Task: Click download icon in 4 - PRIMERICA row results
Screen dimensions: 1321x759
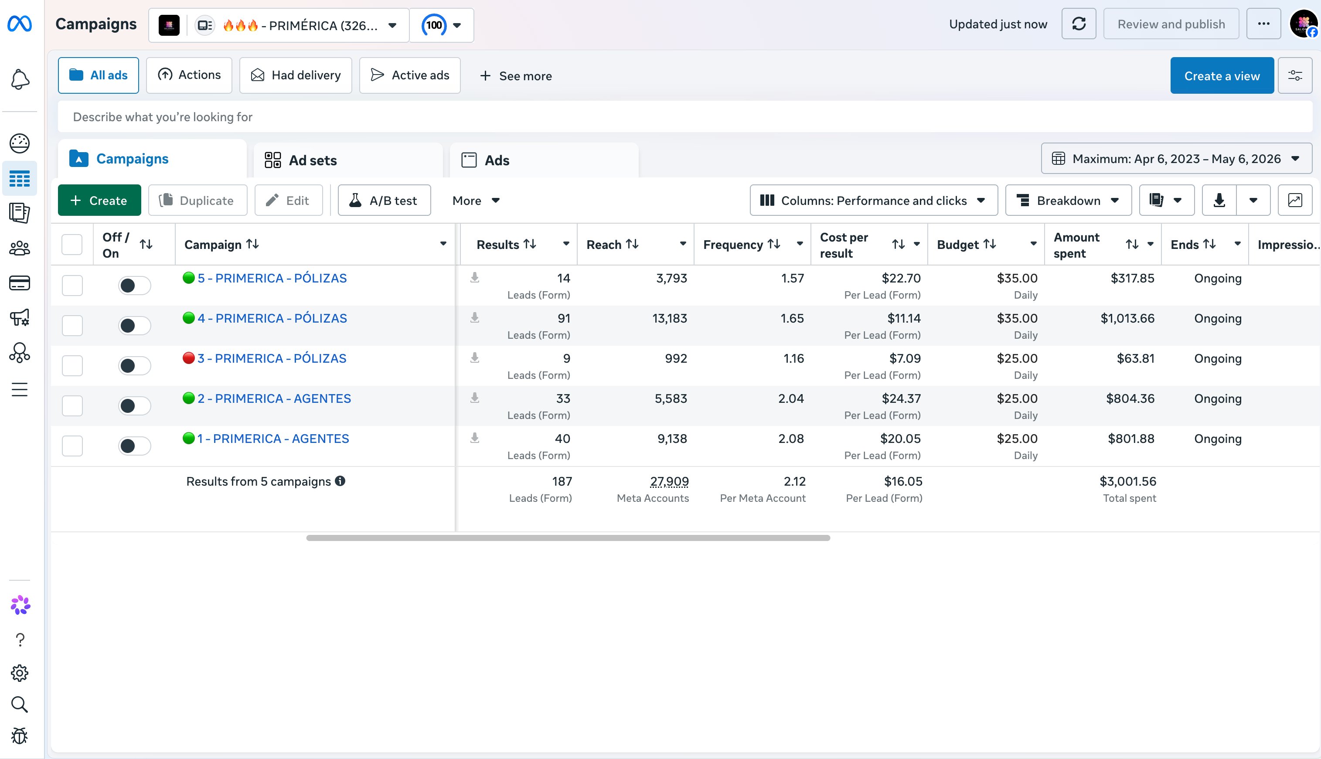Action: (474, 317)
